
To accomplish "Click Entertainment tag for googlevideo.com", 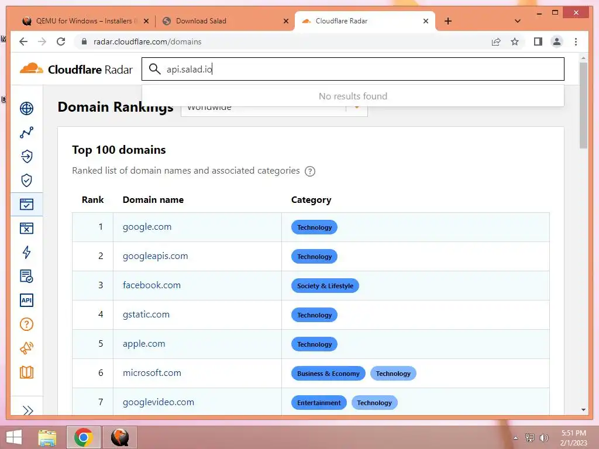I will tap(319, 403).
